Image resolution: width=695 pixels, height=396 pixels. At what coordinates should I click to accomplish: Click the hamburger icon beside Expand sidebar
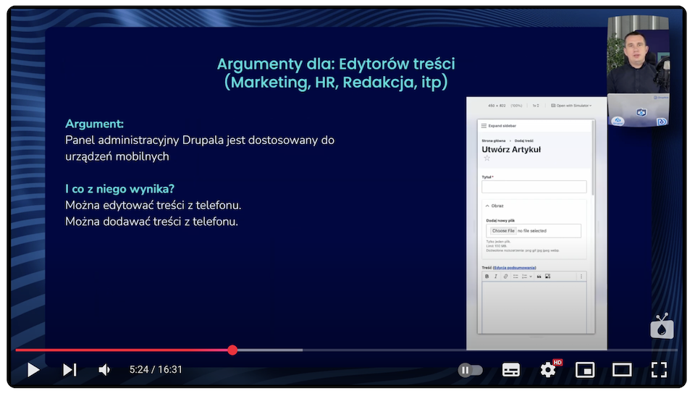[484, 126]
